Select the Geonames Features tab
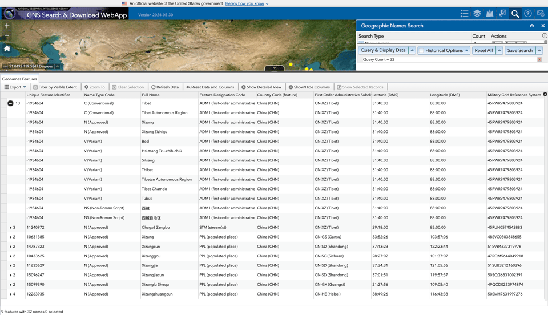The image size is (548, 315). click(19, 79)
